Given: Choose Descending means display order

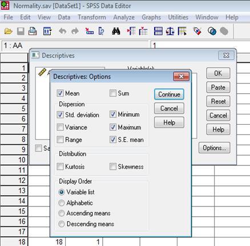Looking at the screenshot, I should click(x=61, y=224).
